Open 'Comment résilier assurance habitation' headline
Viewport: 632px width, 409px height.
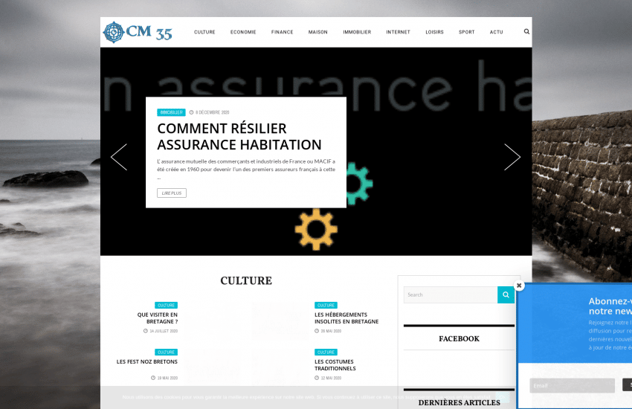(x=239, y=136)
